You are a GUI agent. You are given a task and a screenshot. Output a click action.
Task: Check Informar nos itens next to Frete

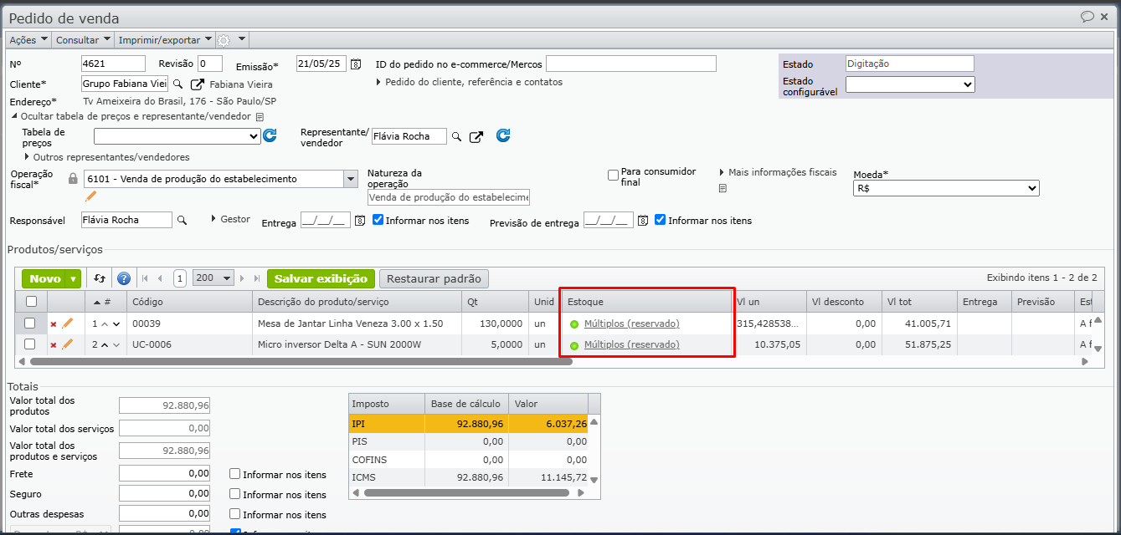pos(235,474)
